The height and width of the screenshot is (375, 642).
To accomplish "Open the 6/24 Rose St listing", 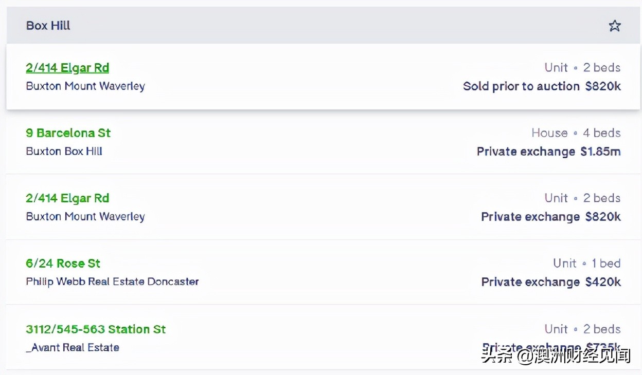I will 63,264.
